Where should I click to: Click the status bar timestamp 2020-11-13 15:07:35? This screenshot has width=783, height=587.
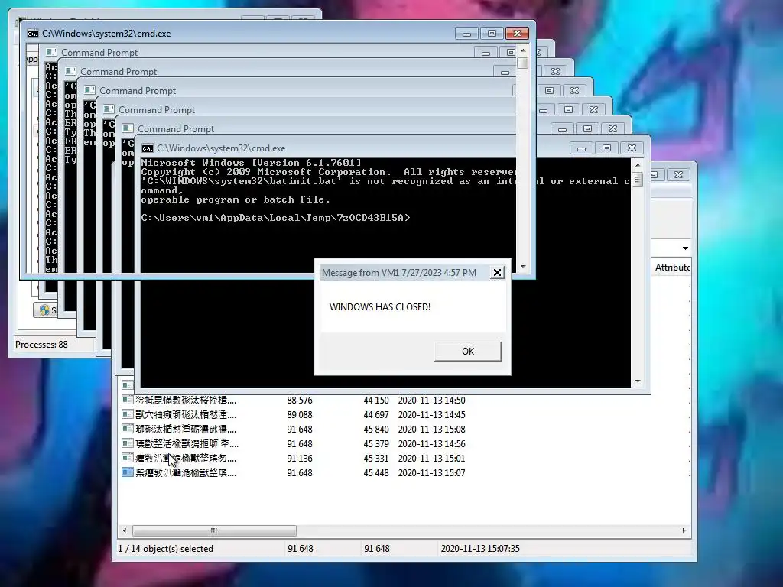pyautogui.click(x=480, y=549)
